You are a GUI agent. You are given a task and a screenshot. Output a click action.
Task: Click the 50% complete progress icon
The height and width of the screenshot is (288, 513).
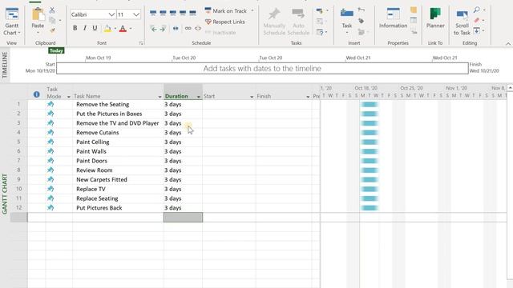(x=173, y=13)
